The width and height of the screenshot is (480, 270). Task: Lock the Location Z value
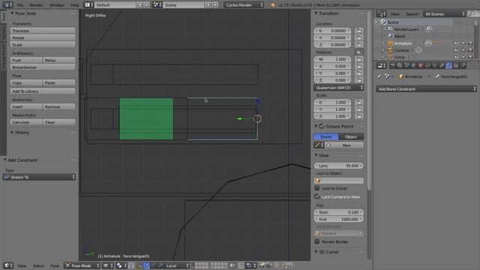[359, 45]
